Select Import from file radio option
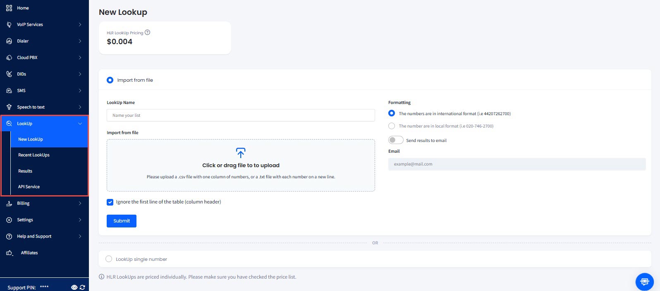Viewport: 660px width, 291px height. tap(110, 80)
